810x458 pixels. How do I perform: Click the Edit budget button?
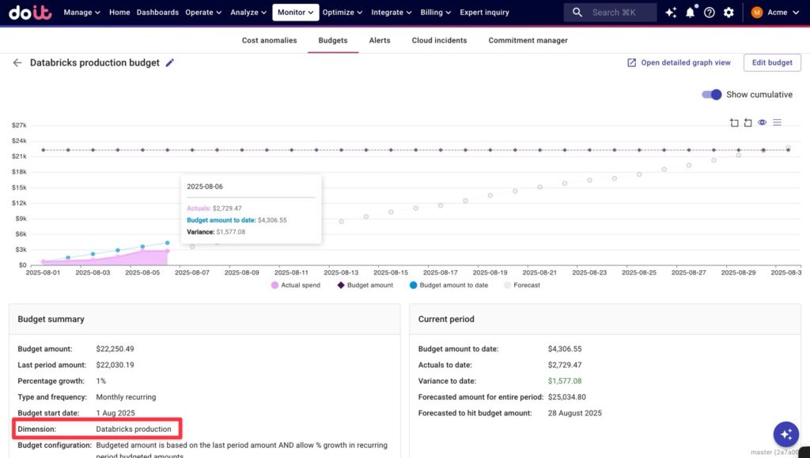[772, 62]
